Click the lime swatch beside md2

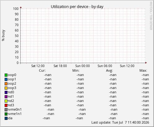(6, 101)
